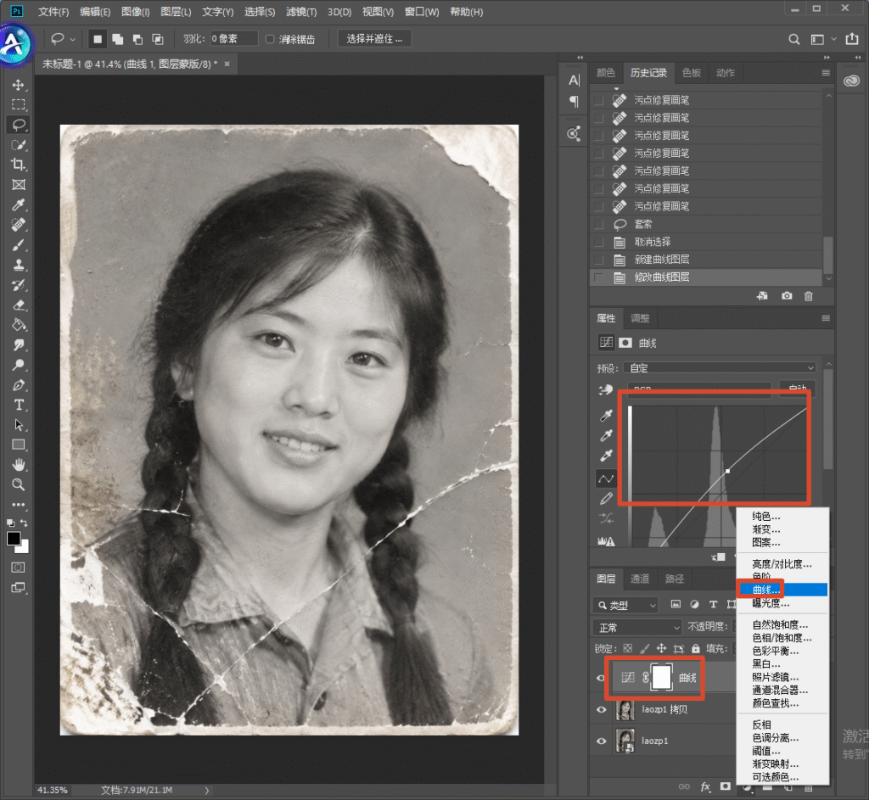Click the 自动 button in Curves
869x800 pixels.
click(798, 387)
